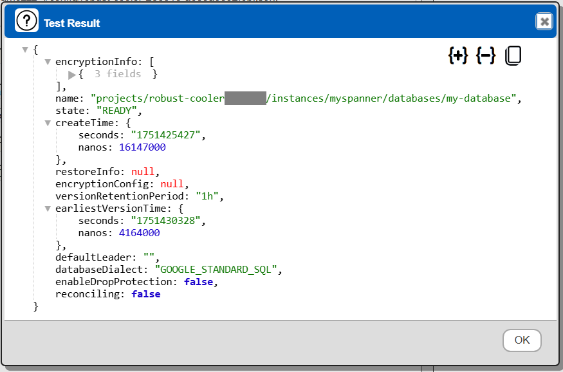Click the collapse all {-} icon
563x372 pixels.
point(485,56)
